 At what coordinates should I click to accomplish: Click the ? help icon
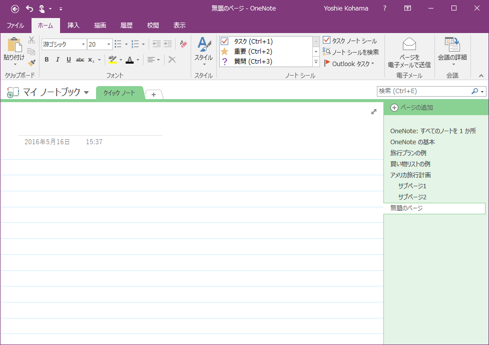click(x=385, y=9)
